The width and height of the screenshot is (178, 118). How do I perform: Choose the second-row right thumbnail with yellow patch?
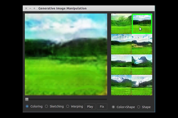(x=142, y=44)
